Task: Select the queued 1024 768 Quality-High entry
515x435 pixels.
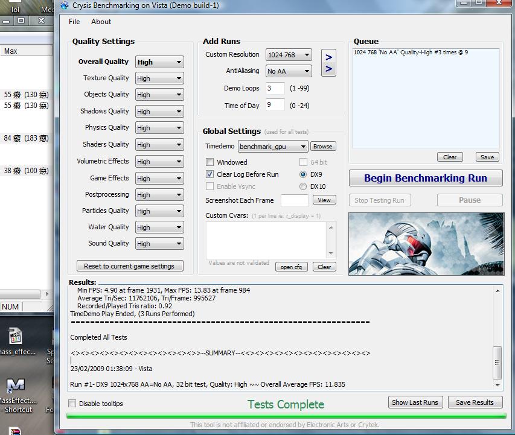Action: coord(411,52)
